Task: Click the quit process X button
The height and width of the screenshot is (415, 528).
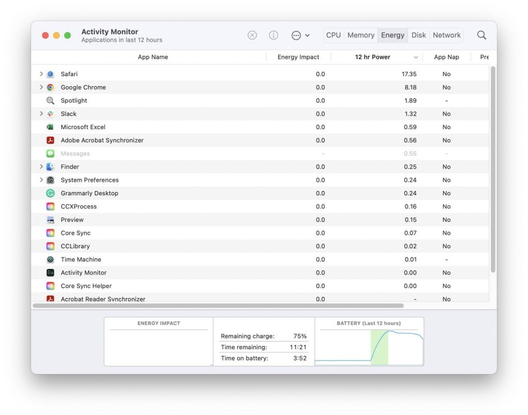Action: [x=252, y=35]
